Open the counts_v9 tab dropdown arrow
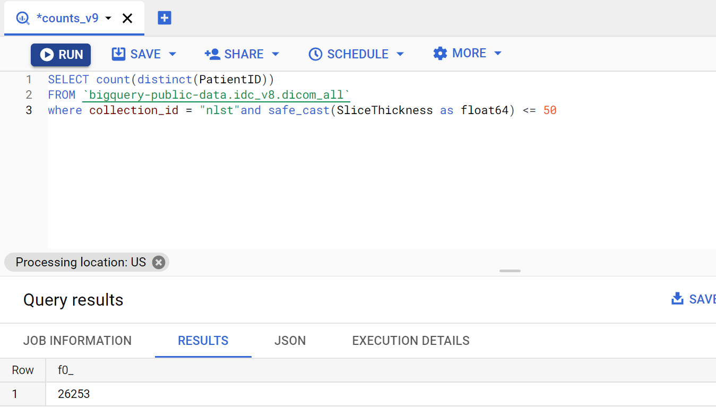 (108, 18)
